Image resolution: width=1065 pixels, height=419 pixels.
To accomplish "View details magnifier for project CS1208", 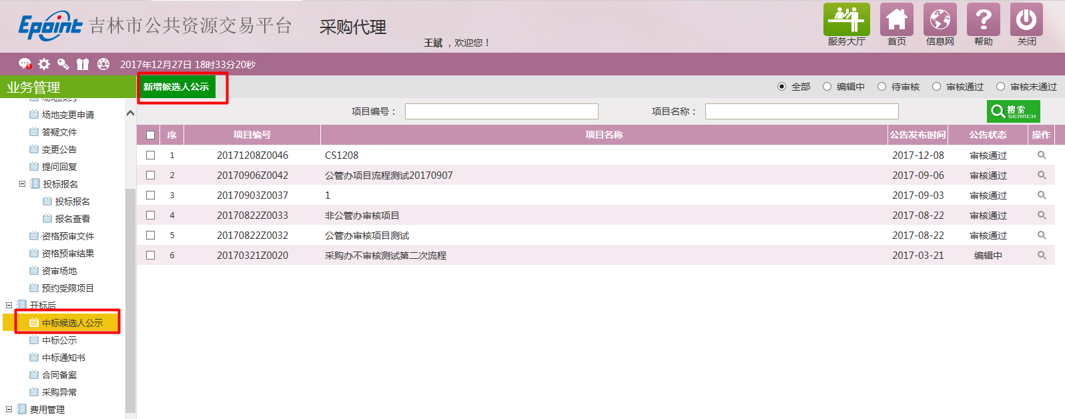I will pyautogui.click(x=1041, y=155).
